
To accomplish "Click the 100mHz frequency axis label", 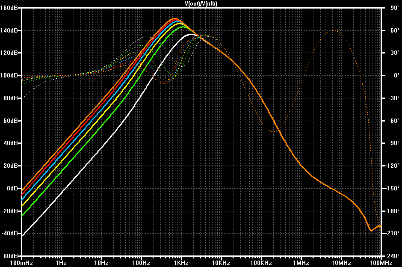I will [21, 263].
